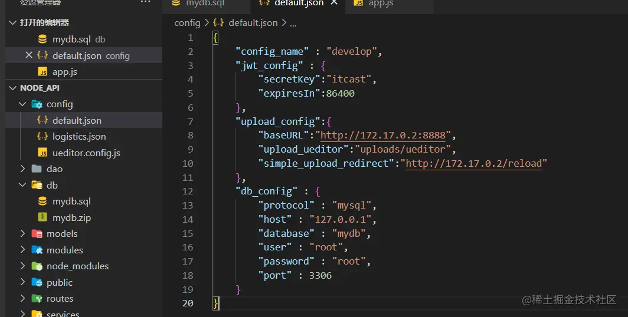This screenshot has height=317, width=628.
Task: Click the 86400 expiresIn value
Action: pos(341,94)
